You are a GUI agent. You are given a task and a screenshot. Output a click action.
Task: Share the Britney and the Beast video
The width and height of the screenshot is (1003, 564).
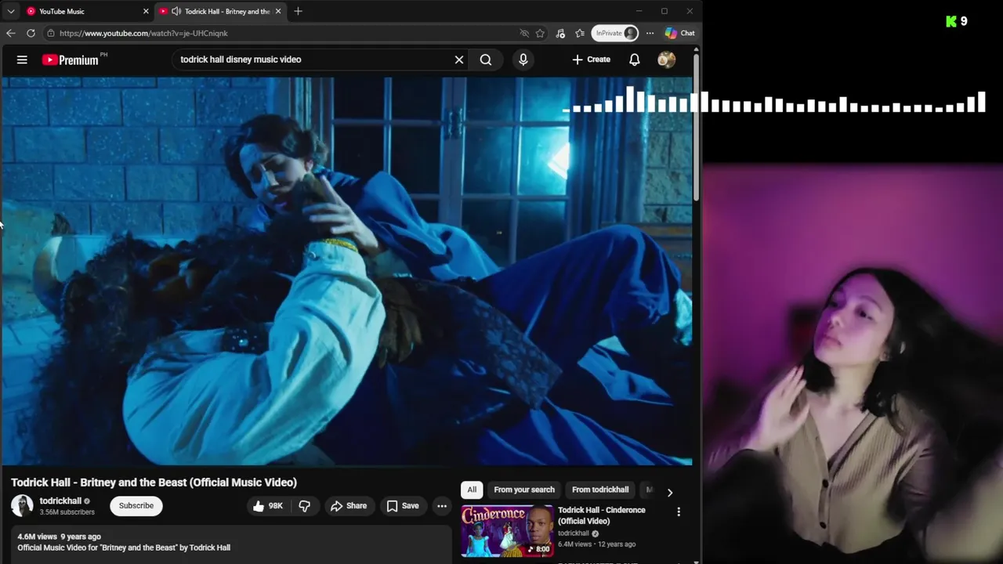pyautogui.click(x=349, y=506)
